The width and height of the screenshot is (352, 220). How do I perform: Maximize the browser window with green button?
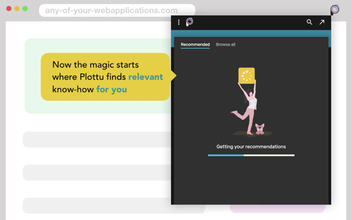pyautogui.click(x=25, y=9)
